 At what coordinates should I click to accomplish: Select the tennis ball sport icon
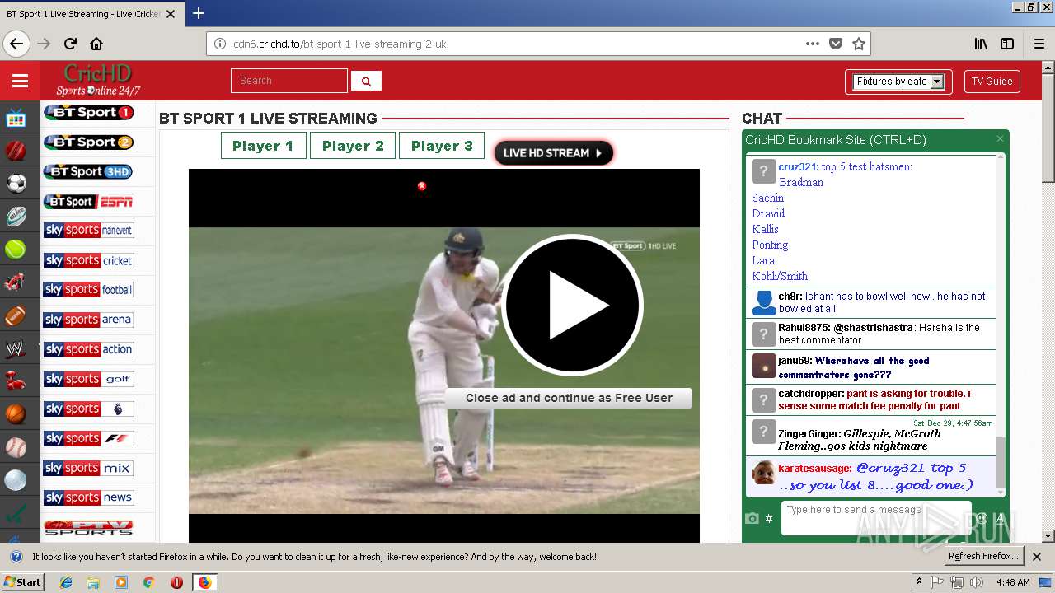pyautogui.click(x=16, y=250)
